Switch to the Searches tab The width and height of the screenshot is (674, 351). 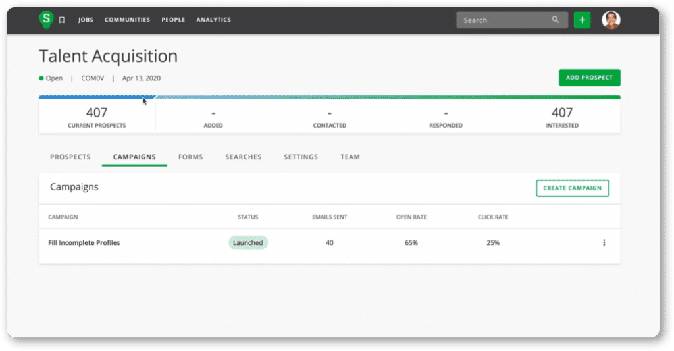click(244, 157)
